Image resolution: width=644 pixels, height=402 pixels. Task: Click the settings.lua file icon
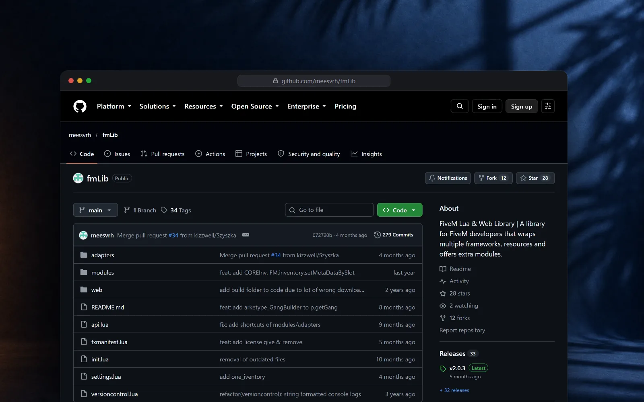[x=84, y=376]
